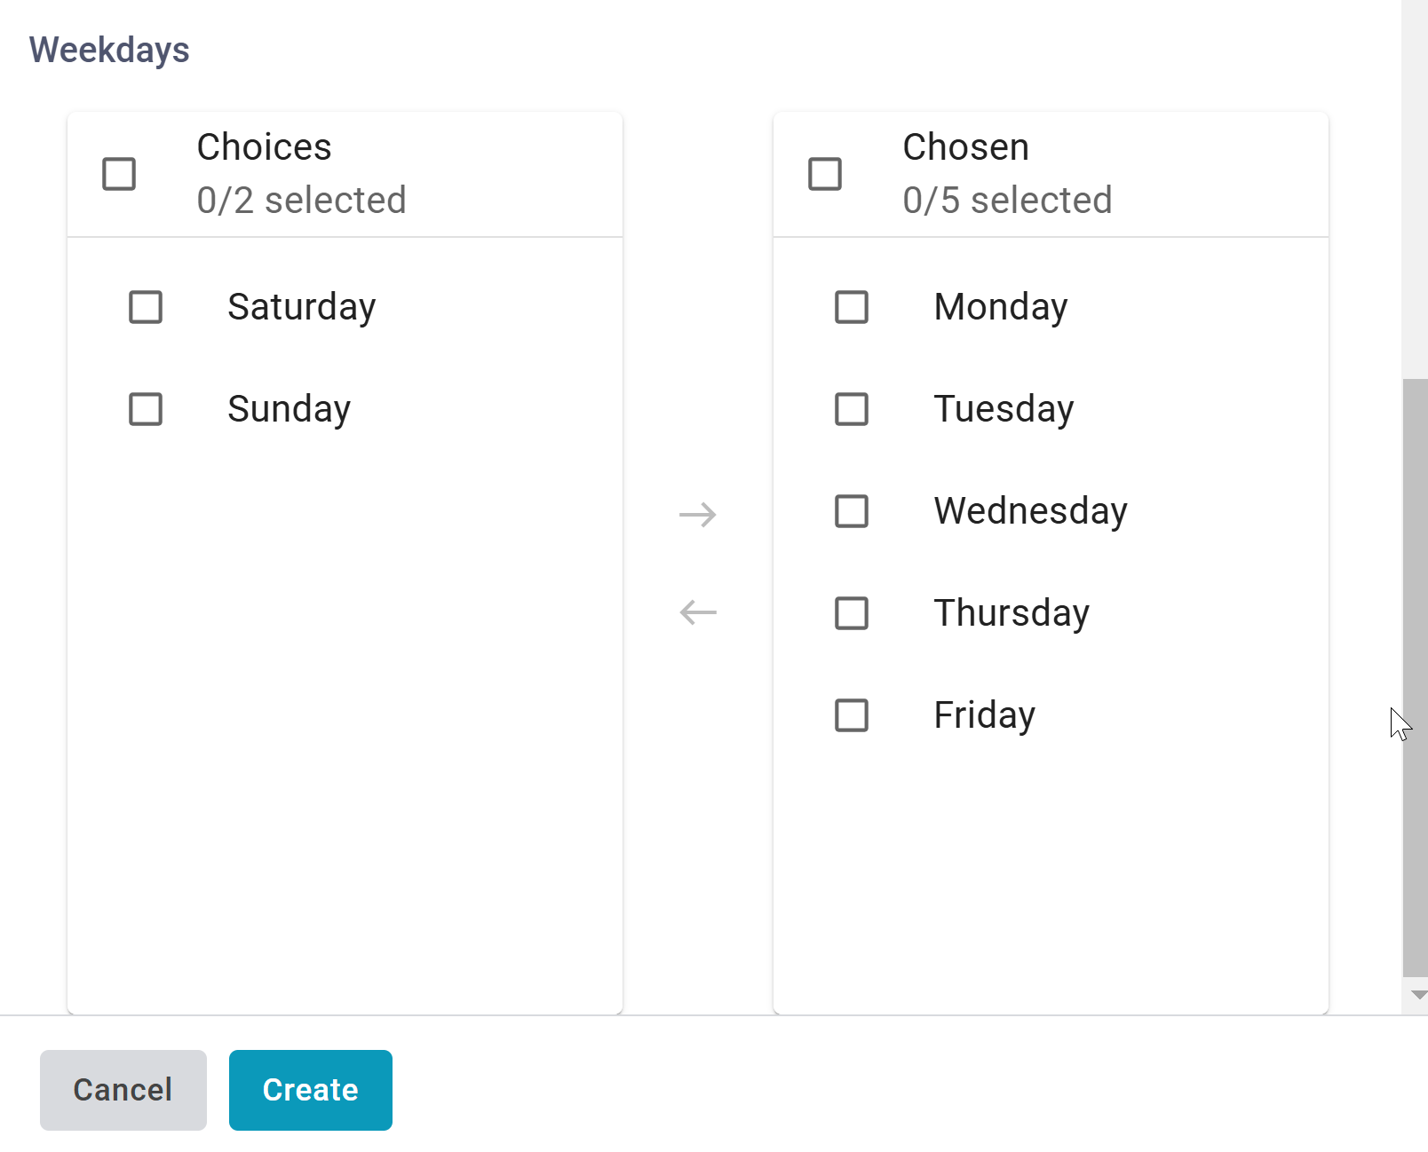Select all items in Choices list
This screenshot has height=1152, width=1428.
pos(119,174)
